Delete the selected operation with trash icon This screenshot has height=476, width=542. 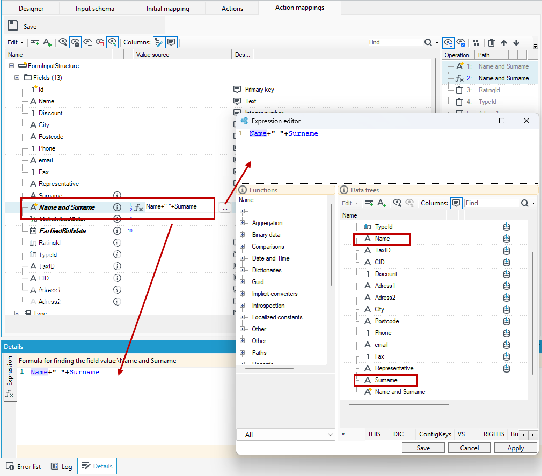[491, 43]
